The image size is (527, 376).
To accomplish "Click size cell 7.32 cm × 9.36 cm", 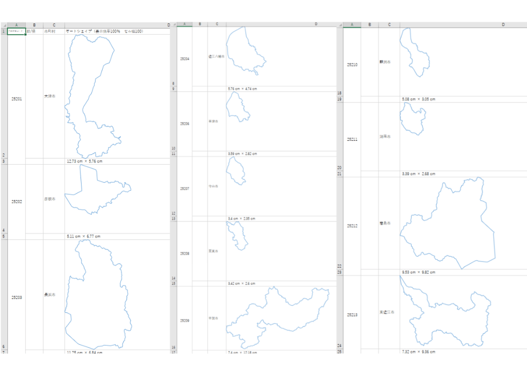I will (x=463, y=352).
